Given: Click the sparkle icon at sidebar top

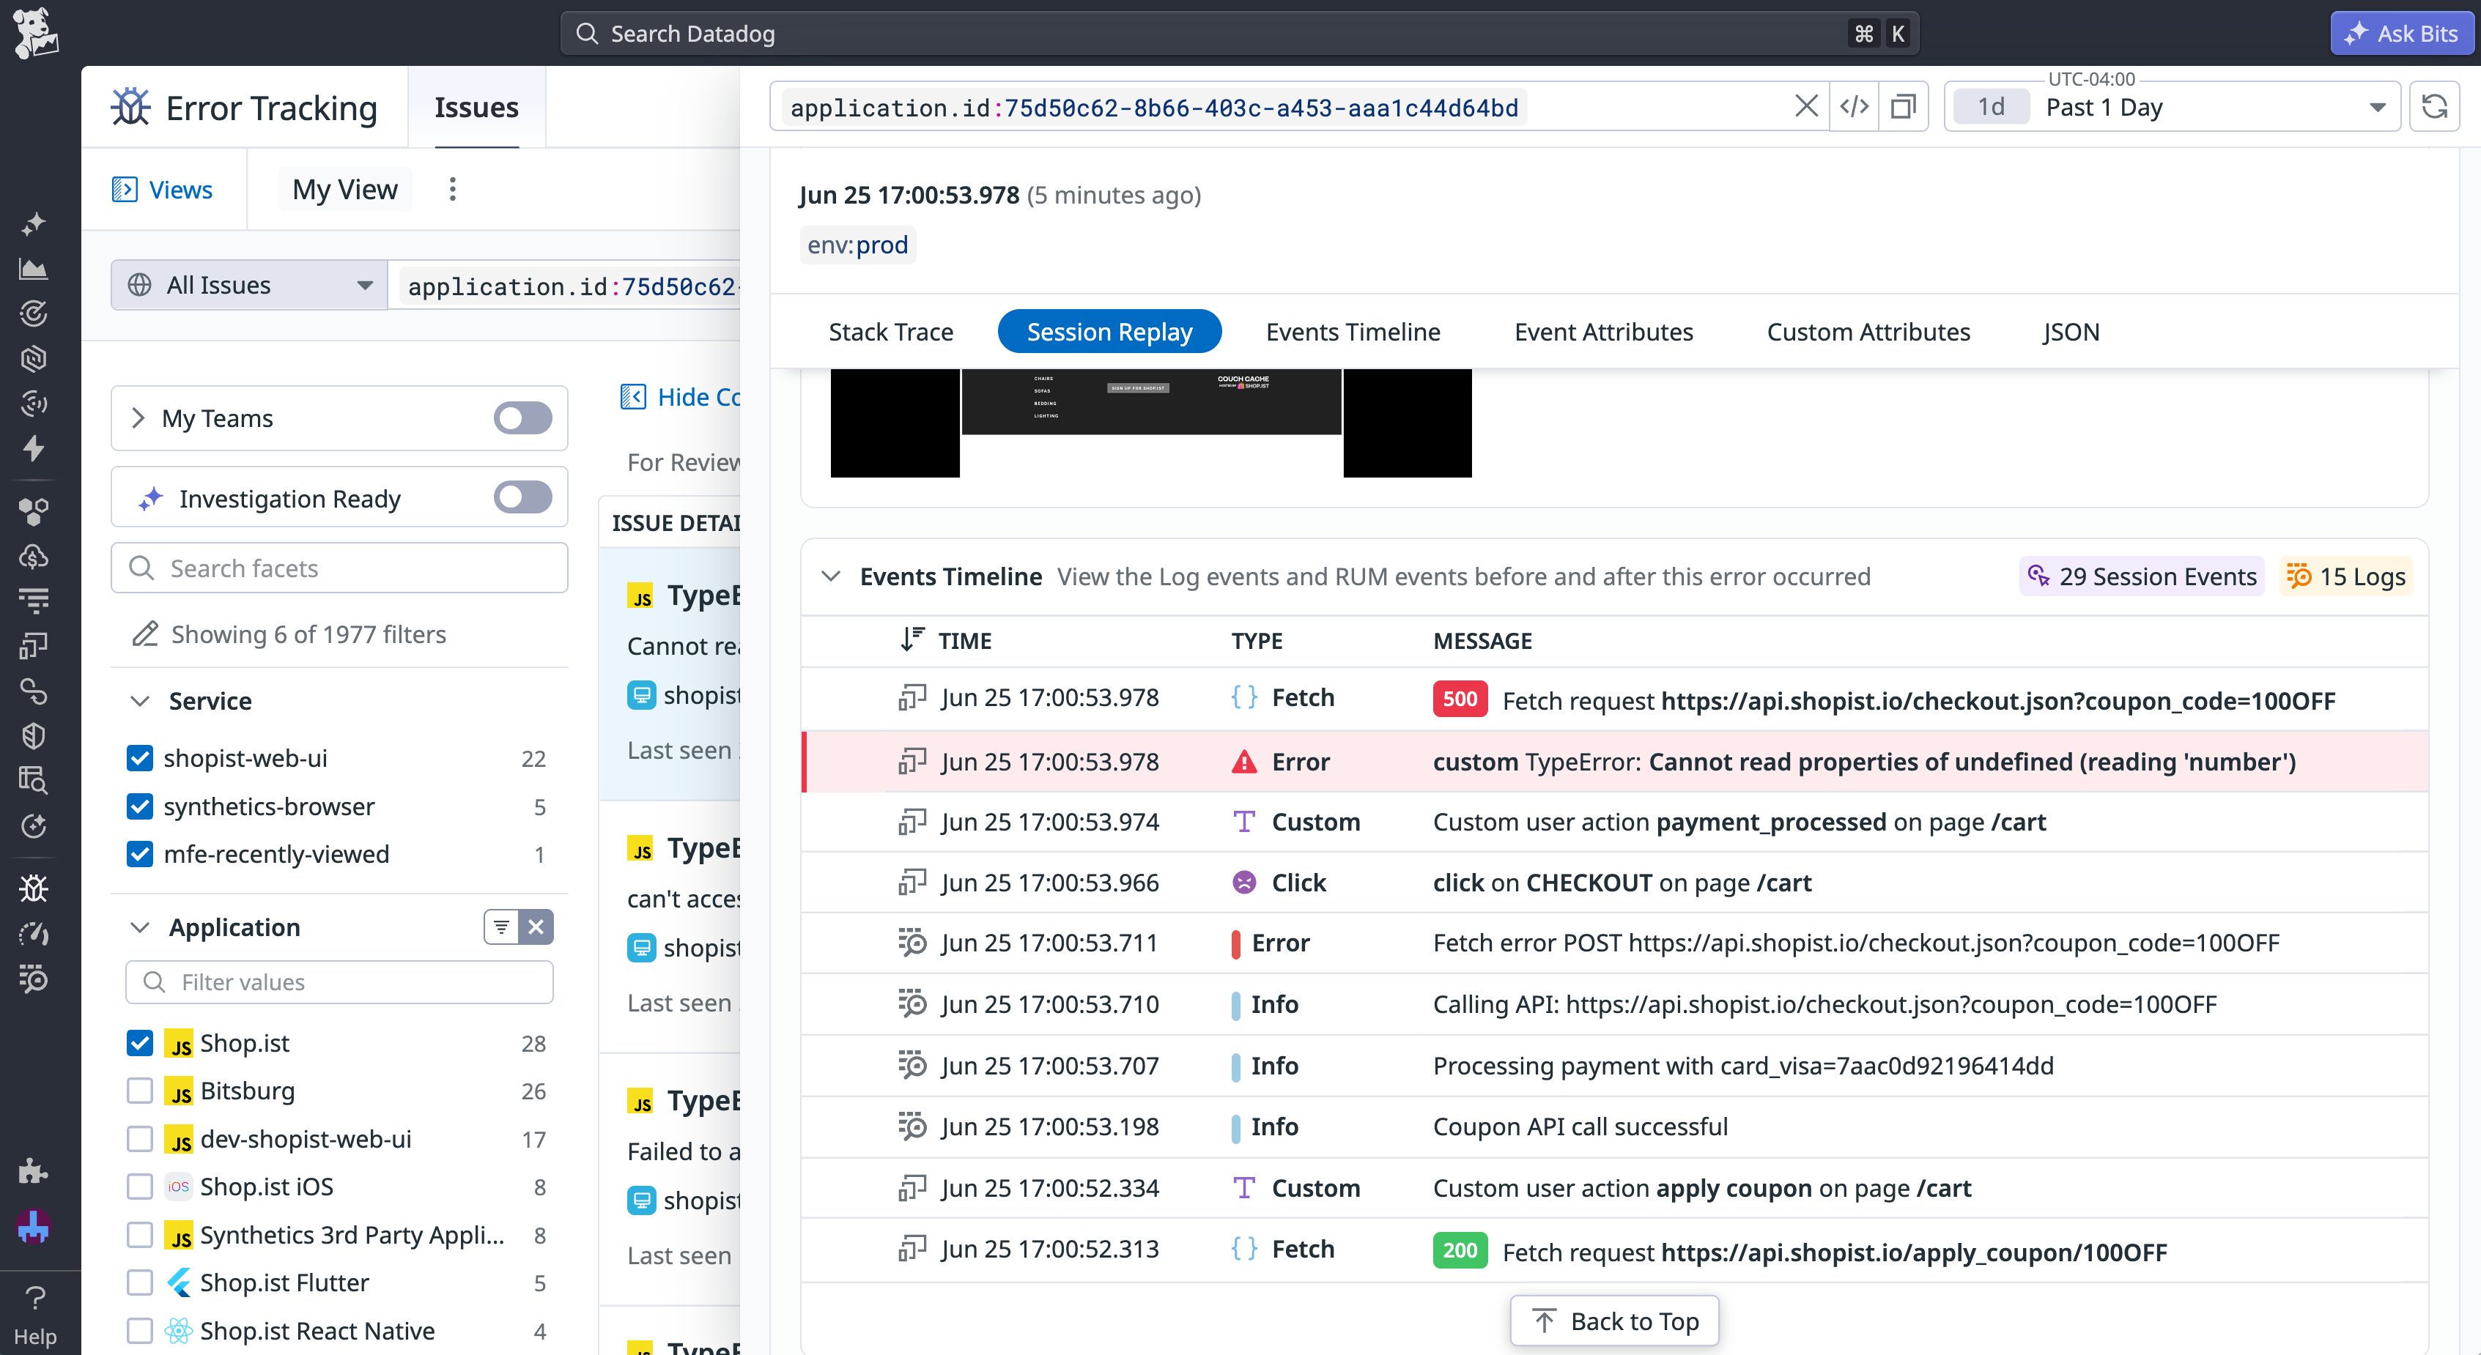Looking at the screenshot, I should (x=34, y=223).
